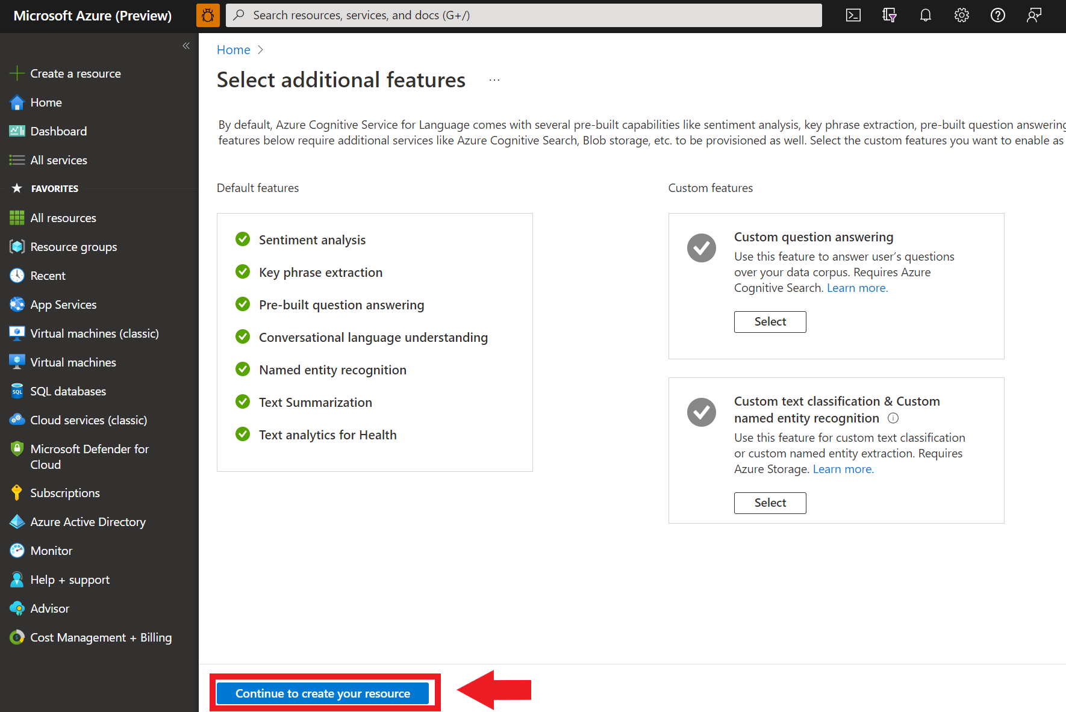Image resolution: width=1066 pixels, height=712 pixels.
Task: Open Cloud Shell terminal icon
Action: pyautogui.click(x=853, y=16)
